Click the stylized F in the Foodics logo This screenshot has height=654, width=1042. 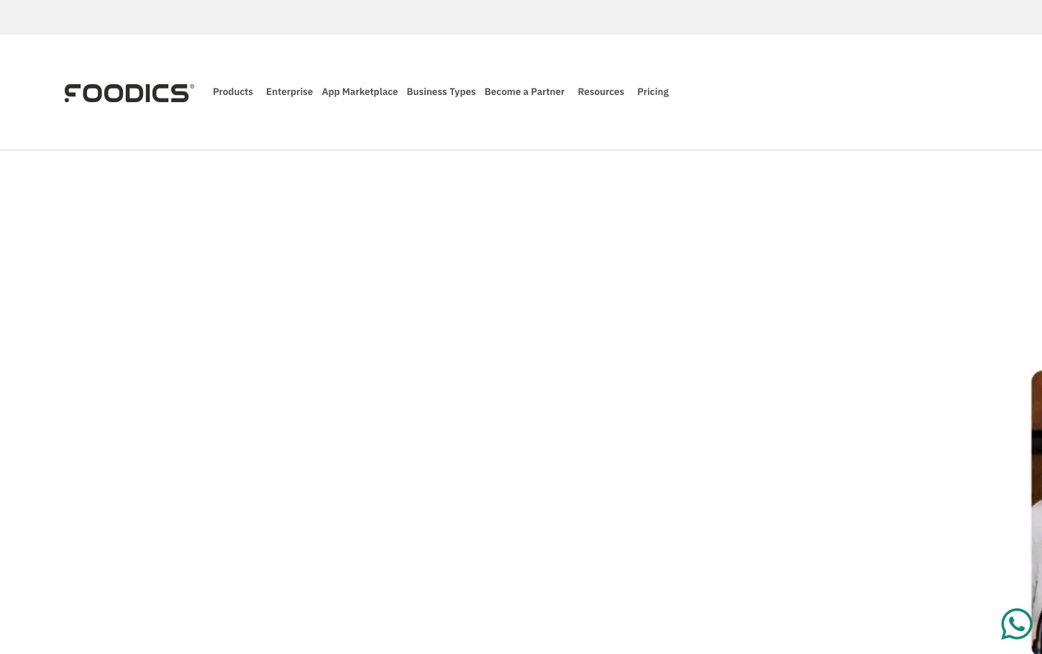click(73, 93)
